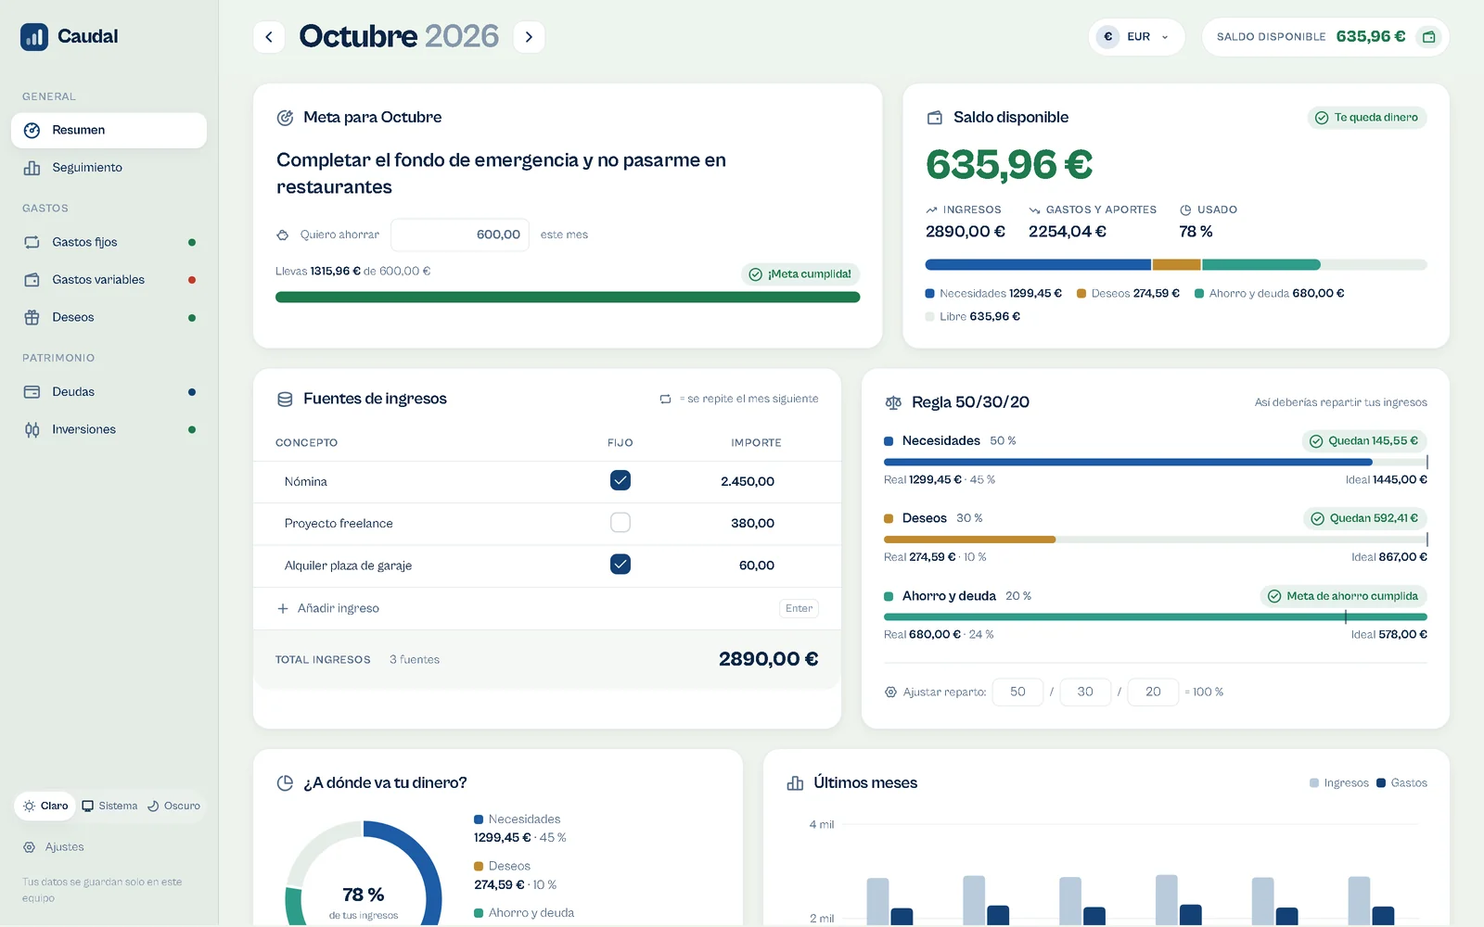Click the Quiero ahorrar amount field
1484x927 pixels.
(x=460, y=235)
